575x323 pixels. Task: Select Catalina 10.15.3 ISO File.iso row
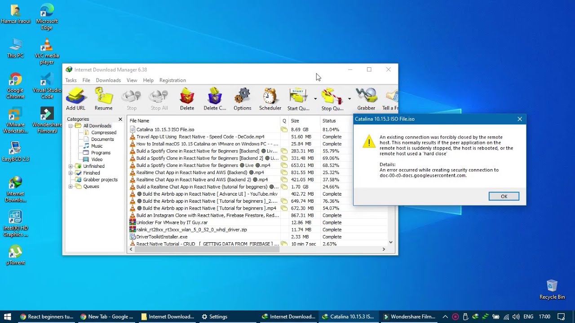click(241, 130)
